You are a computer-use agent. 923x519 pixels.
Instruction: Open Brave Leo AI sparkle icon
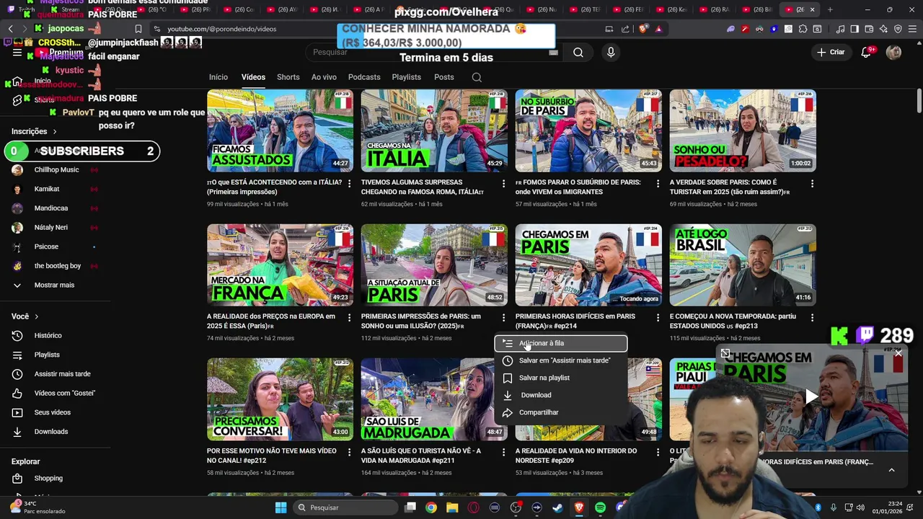click(883, 29)
